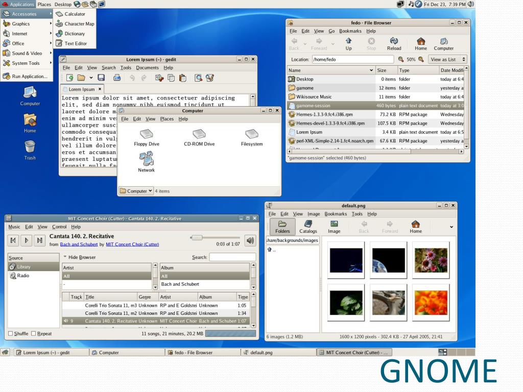523x392 pixels.
Task: Expand the System Tools submenu
Action: click(27, 63)
